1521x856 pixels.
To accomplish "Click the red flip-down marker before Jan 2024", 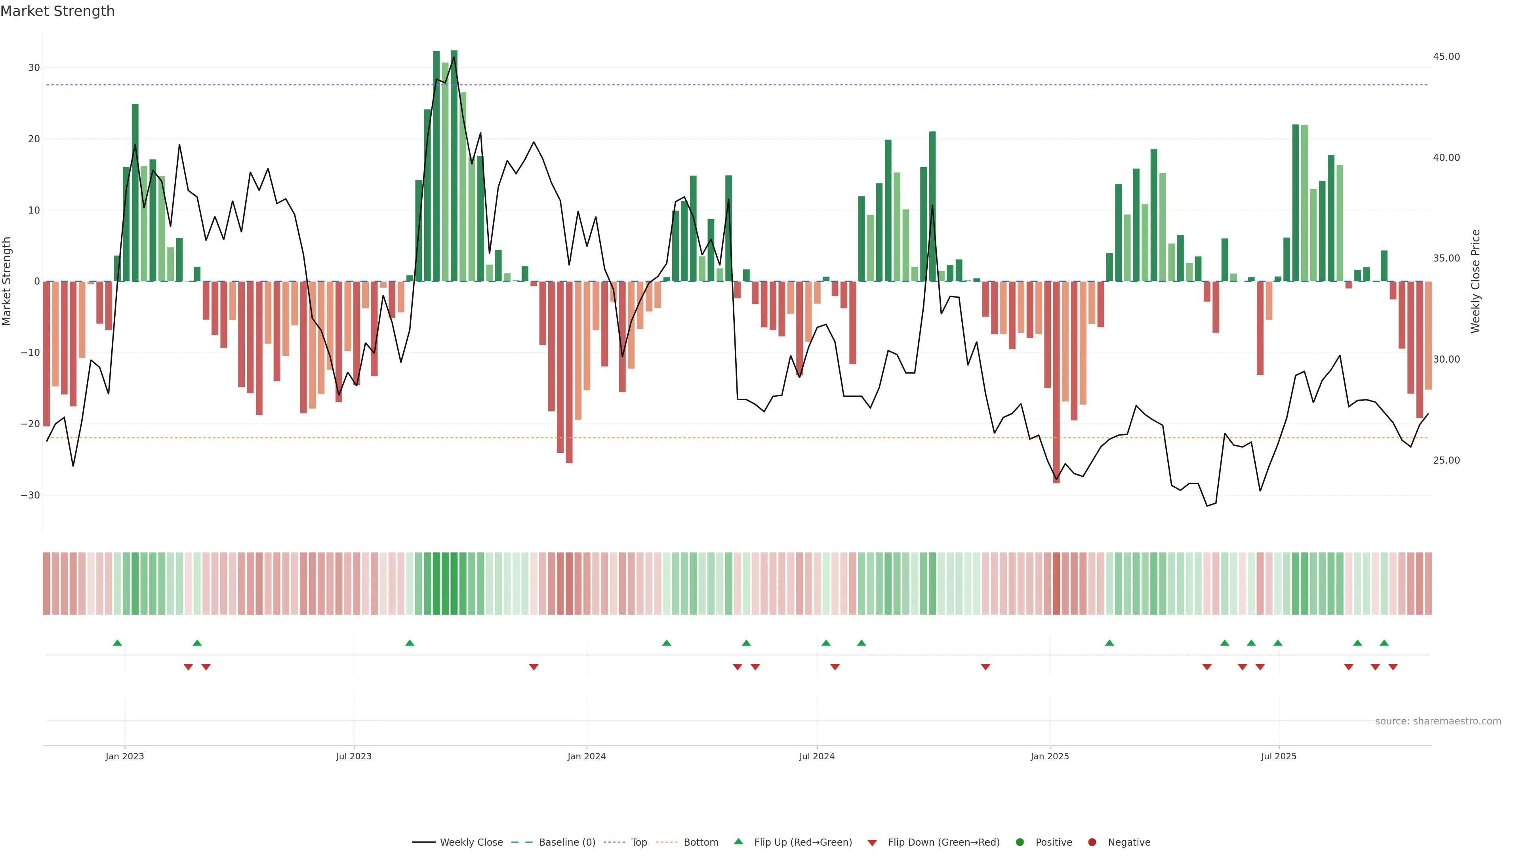I will tap(534, 667).
